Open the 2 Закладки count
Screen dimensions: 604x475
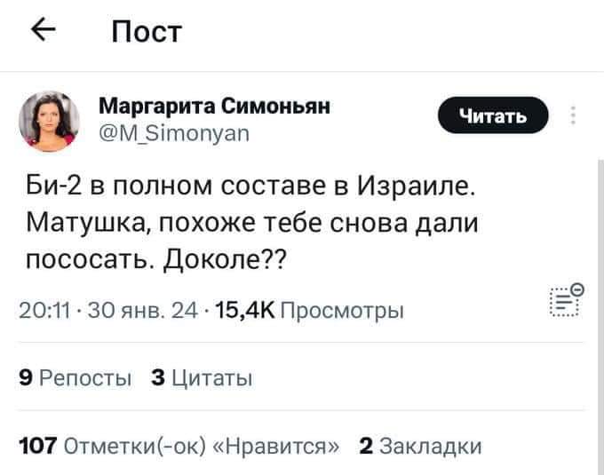click(x=420, y=446)
